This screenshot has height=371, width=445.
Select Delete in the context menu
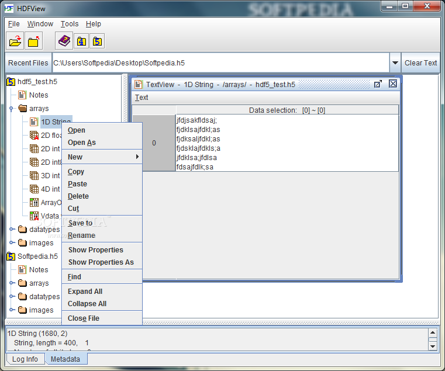click(102, 196)
